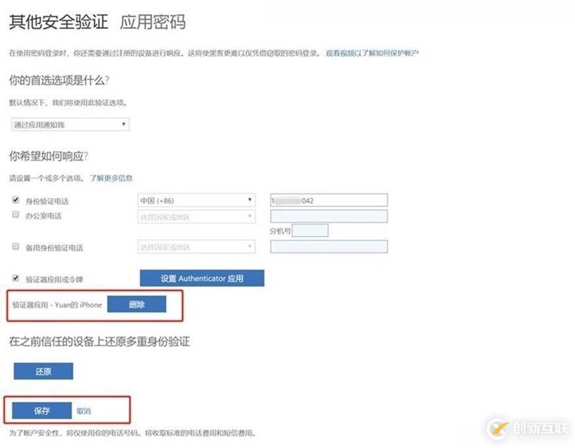点击"保存"按钮保存设置
Image resolution: width=575 pixels, height=448 pixels.
point(41,409)
